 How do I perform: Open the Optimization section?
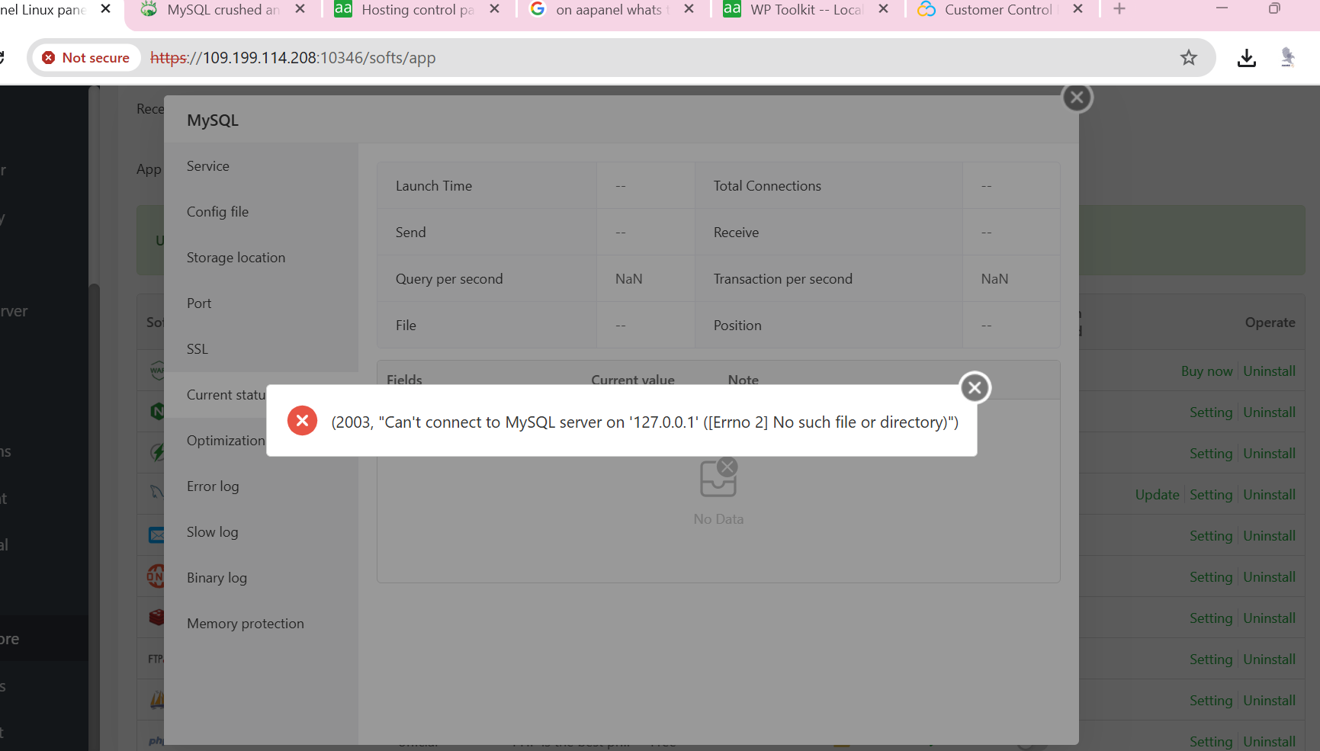[226, 441]
